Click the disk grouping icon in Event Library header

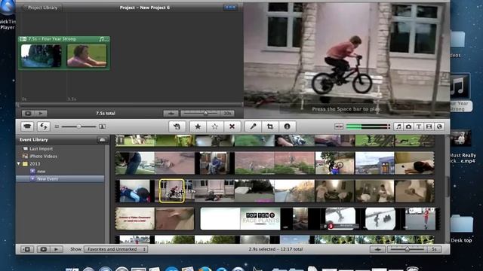pyautogui.click(x=103, y=140)
